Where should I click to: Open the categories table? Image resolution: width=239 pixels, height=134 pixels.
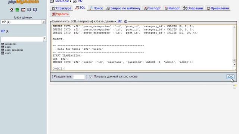tap(11, 44)
